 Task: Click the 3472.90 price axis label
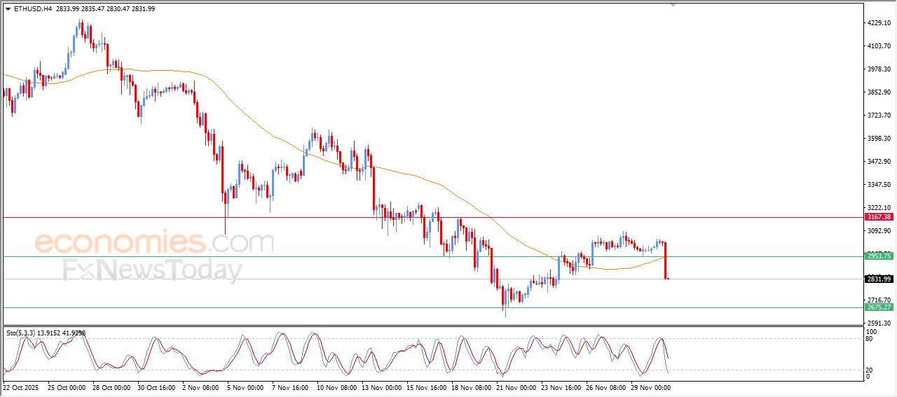click(879, 162)
